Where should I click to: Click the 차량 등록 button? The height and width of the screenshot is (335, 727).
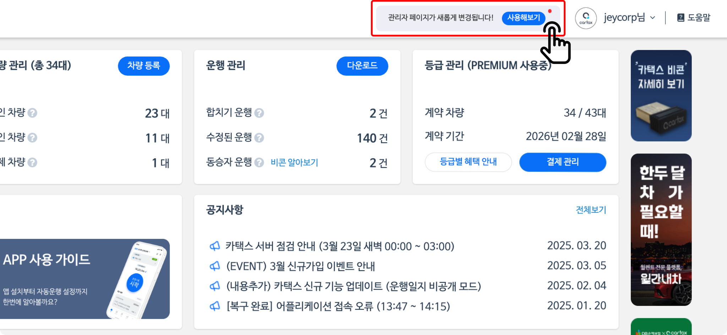pos(144,66)
